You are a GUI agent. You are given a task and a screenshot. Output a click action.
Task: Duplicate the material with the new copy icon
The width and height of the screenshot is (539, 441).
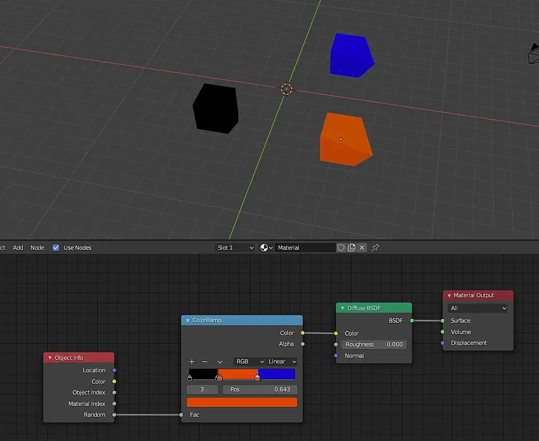coord(352,248)
